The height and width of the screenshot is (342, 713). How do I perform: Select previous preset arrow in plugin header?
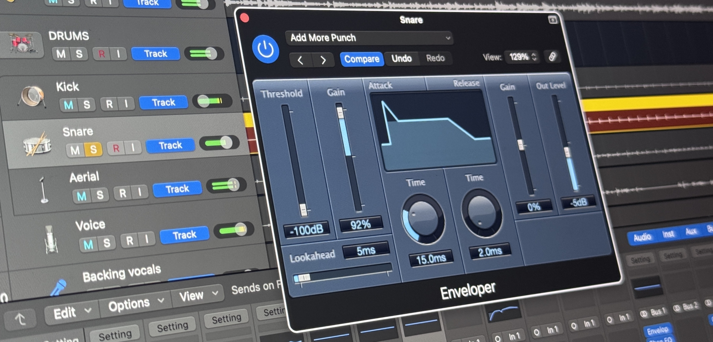point(300,60)
